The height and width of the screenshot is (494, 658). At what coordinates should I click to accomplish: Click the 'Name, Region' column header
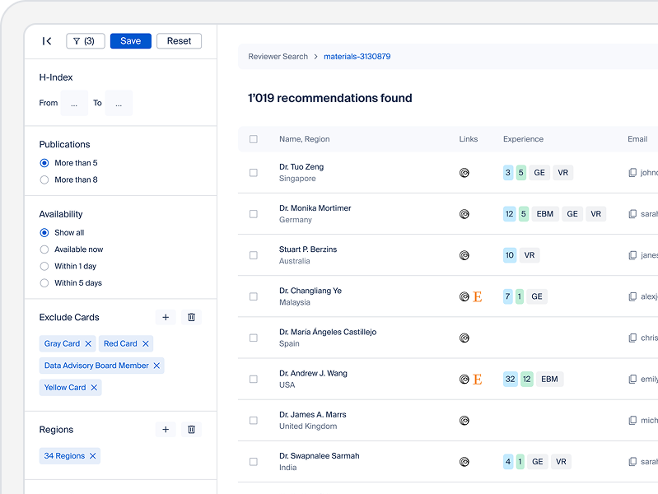[304, 139]
